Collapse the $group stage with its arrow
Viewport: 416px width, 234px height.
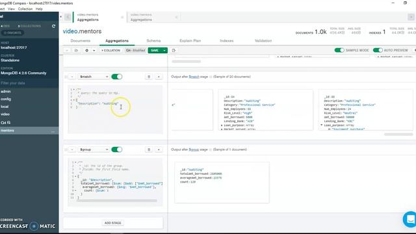click(x=72, y=149)
